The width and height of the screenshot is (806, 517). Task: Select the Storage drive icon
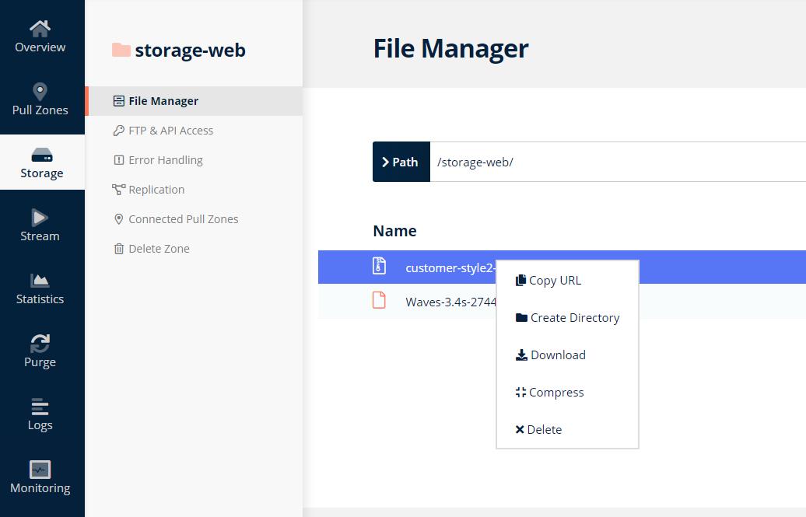pos(42,155)
